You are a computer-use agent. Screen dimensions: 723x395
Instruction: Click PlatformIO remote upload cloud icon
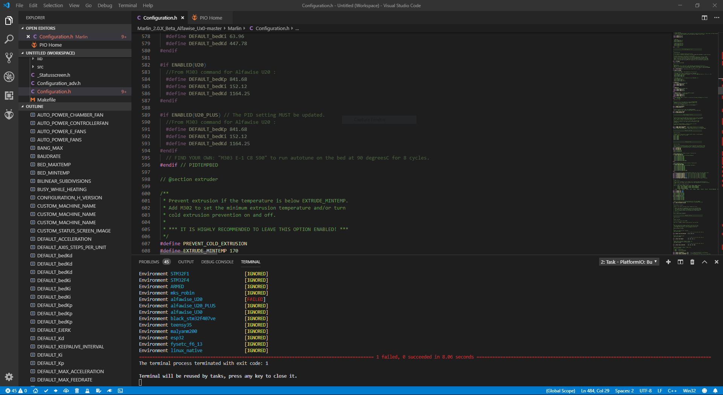(x=66, y=391)
